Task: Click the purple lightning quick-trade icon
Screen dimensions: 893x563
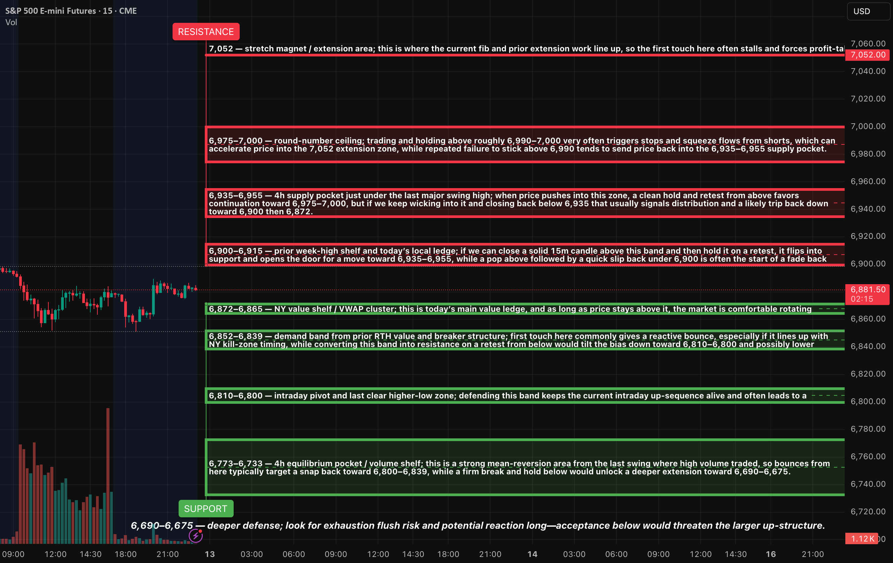Action: coord(196,536)
